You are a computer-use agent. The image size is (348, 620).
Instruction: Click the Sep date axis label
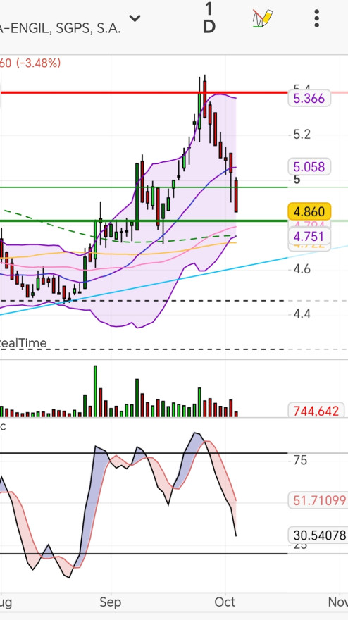point(111,602)
